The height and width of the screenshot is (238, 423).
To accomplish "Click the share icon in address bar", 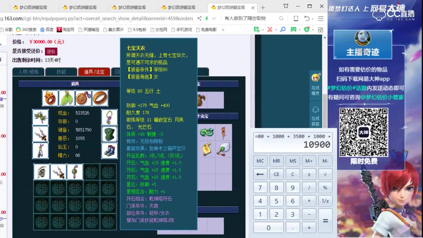I will tap(200, 19).
